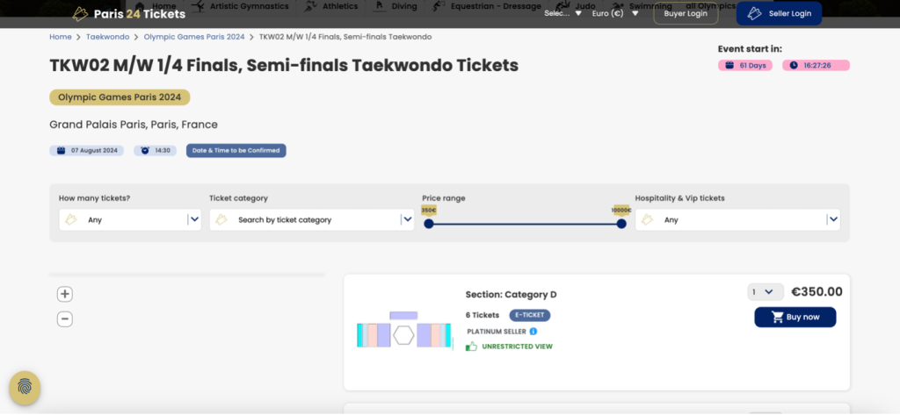Click the Platinum Seller info icon
The image size is (900, 415).
[x=533, y=331]
